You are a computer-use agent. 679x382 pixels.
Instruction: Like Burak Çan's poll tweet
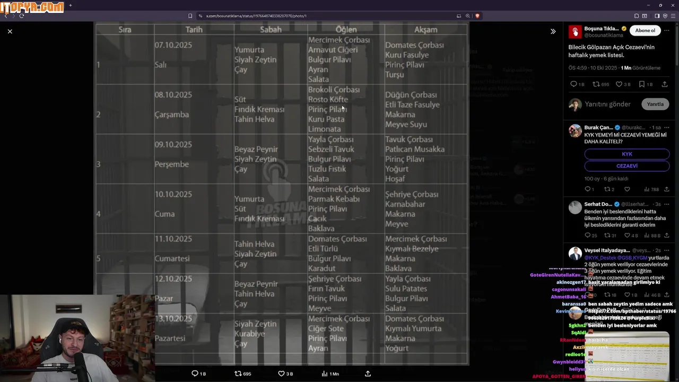click(627, 189)
